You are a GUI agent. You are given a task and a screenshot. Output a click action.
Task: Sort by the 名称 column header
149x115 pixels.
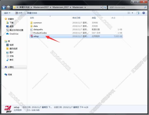click(32, 18)
